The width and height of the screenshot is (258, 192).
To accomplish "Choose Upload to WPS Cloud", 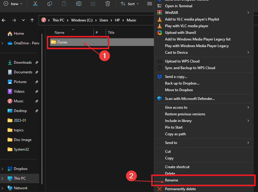I will [204, 61].
